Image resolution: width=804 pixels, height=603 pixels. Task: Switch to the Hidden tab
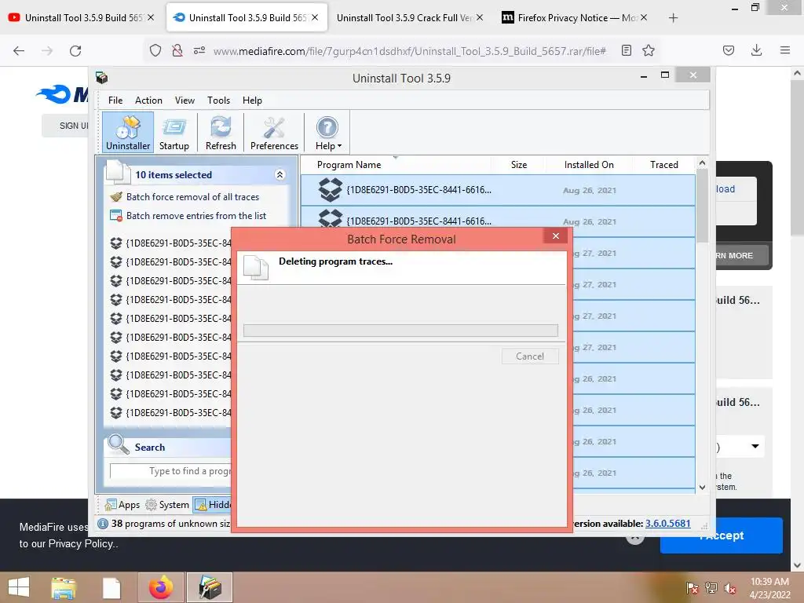point(214,505)
